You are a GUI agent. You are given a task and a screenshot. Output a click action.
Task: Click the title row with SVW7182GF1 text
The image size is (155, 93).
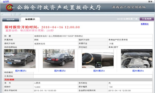78,36
